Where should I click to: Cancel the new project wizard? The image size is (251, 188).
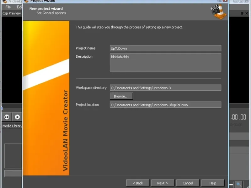click(188, 183)
